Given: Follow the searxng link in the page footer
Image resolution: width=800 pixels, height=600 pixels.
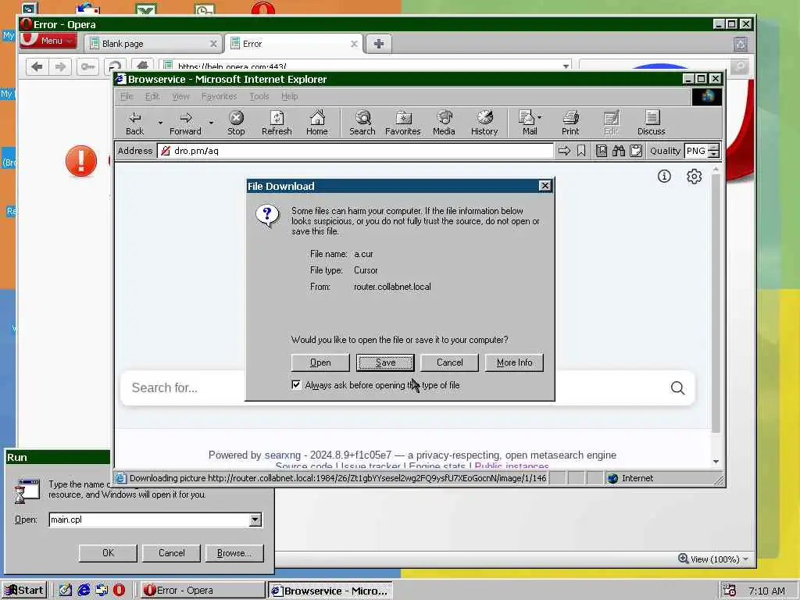Looking at the screenshot, I should point(283,455).
